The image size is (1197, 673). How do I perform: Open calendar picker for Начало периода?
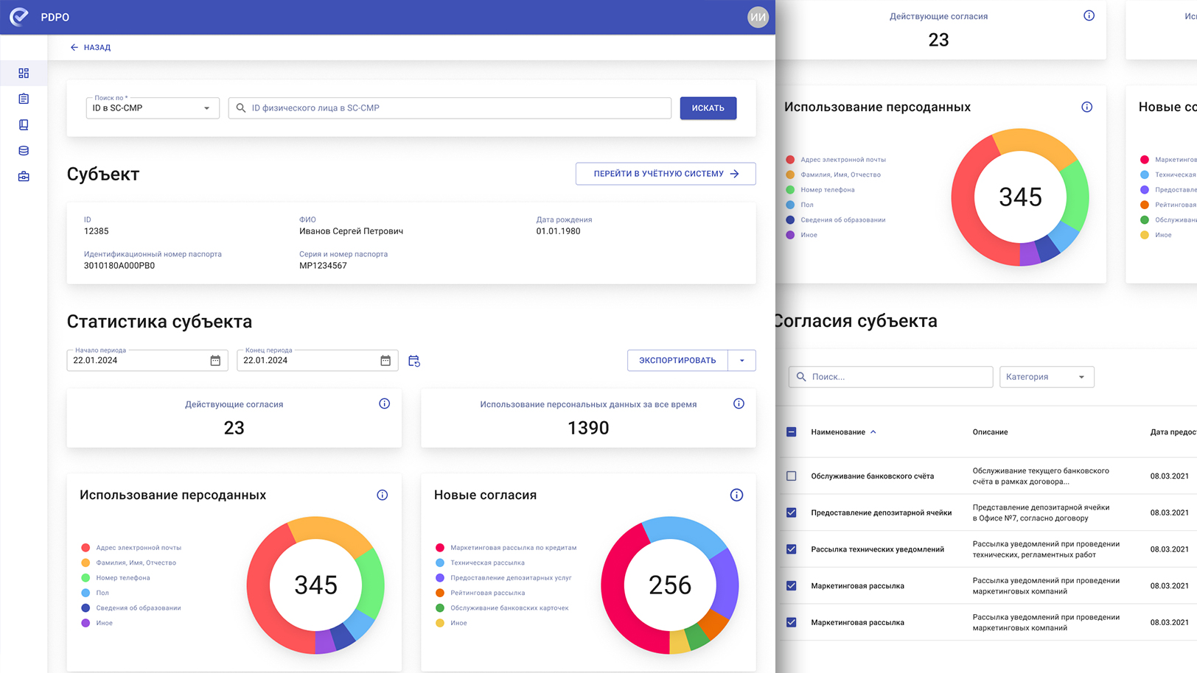point(215,361)
